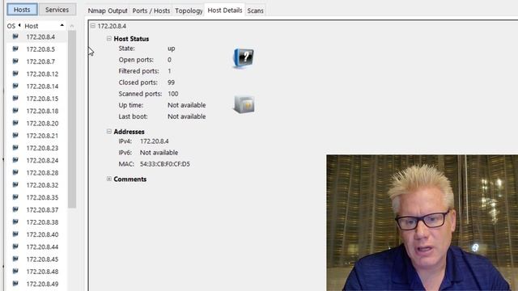
Task: Click the OS icon beside 172.20.8.40
Action: click(15, 234)
